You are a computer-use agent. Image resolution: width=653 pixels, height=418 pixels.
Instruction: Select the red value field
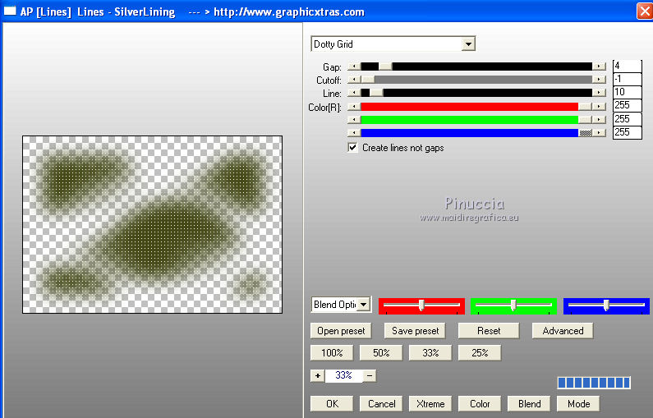coord(628,105)
